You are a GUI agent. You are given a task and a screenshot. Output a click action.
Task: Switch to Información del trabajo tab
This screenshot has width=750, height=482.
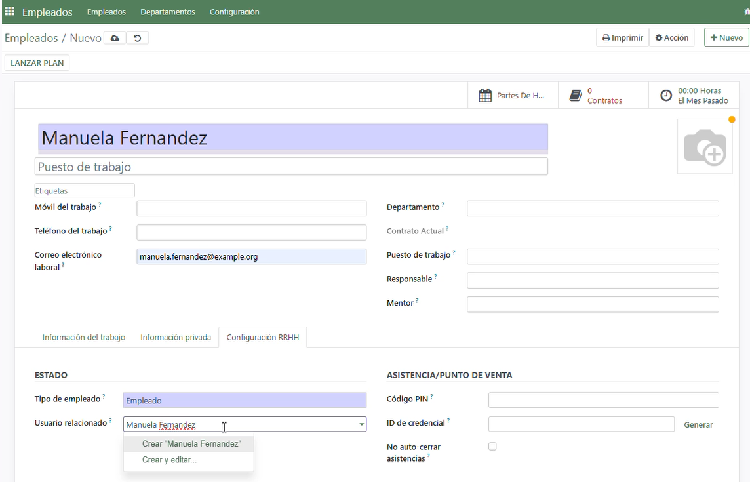84,337
